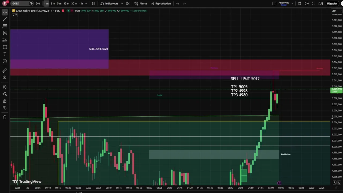The width and height of the screenshot is (343, 193).
Task: Take a chart snapshot with camera icon
Action: pyautogui.click(x=320, y=3)
